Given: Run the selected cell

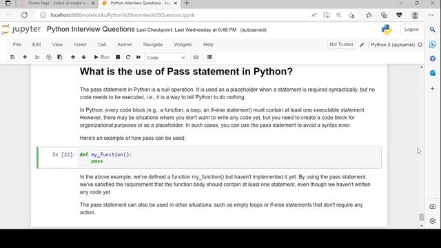Looking at the screenshot, I should (102, 57).
